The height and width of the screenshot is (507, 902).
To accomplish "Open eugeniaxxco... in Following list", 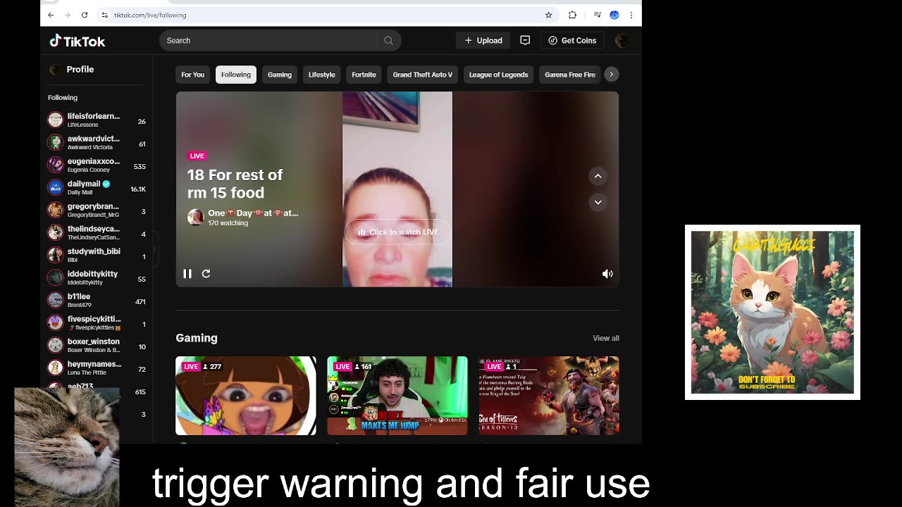I will (97, 166).
